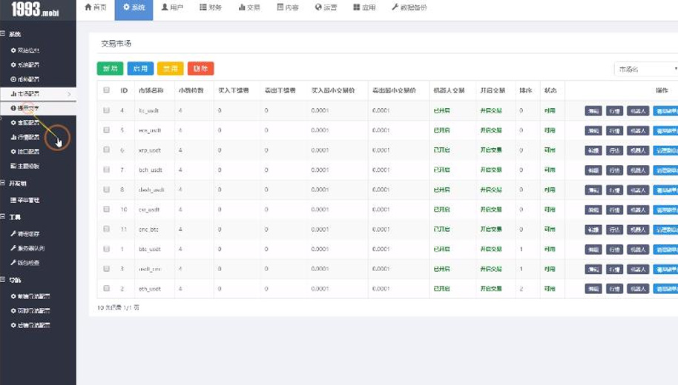Screen dimensions: 678x385
Task: Click the blue 启用 button
Action: click(x=140, y=69)
